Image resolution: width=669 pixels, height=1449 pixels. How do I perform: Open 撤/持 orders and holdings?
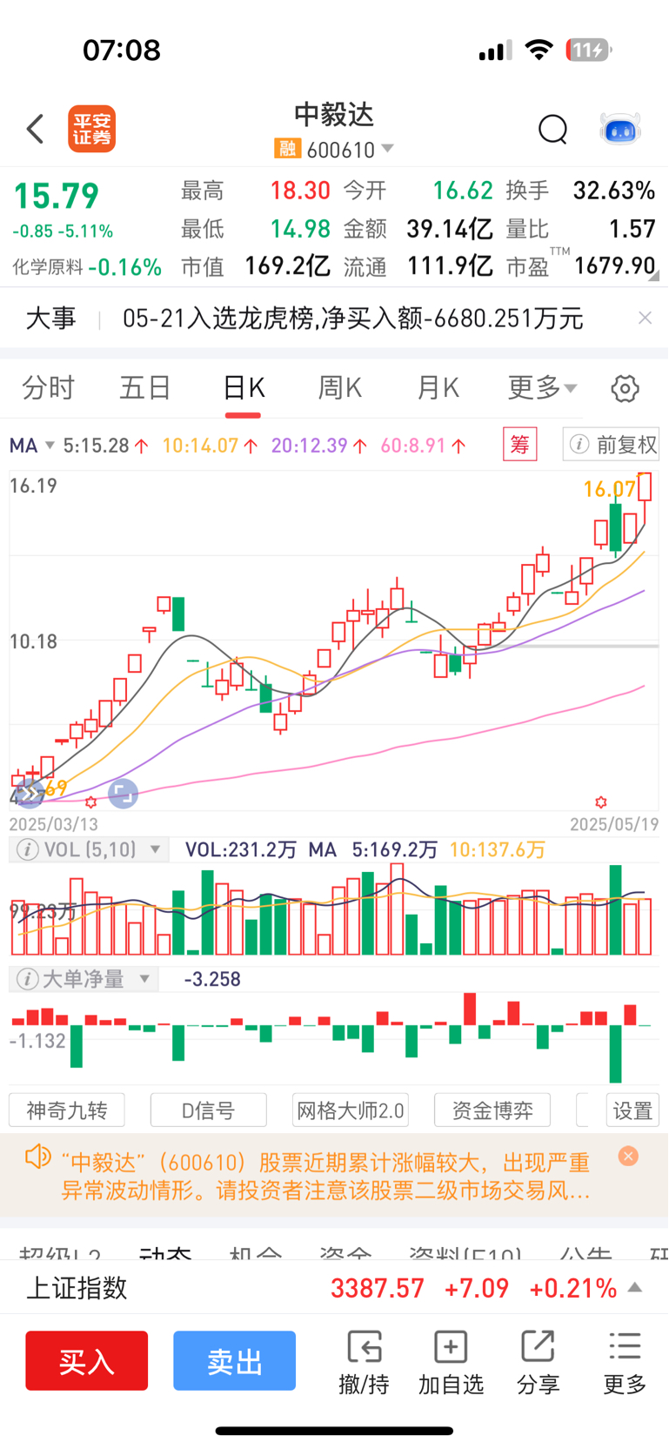tap(364, 1362)
